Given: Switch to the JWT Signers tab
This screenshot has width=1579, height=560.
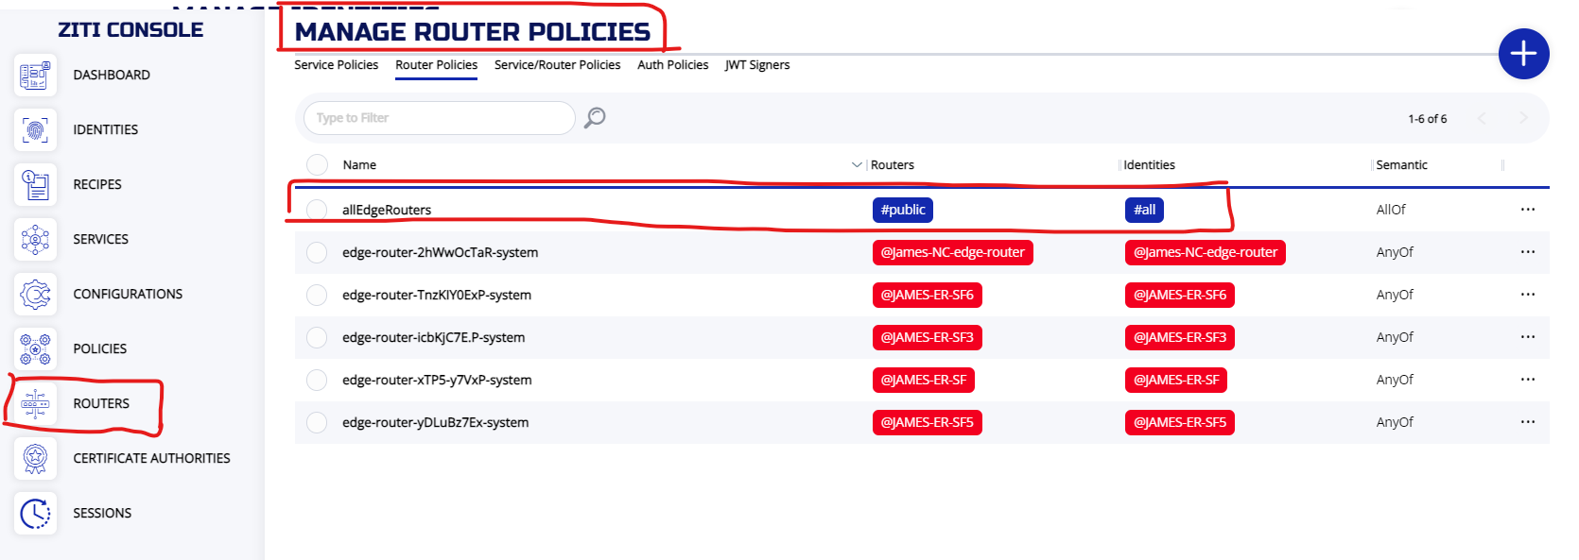Looking at the screenshot, I should click(756, 65).
